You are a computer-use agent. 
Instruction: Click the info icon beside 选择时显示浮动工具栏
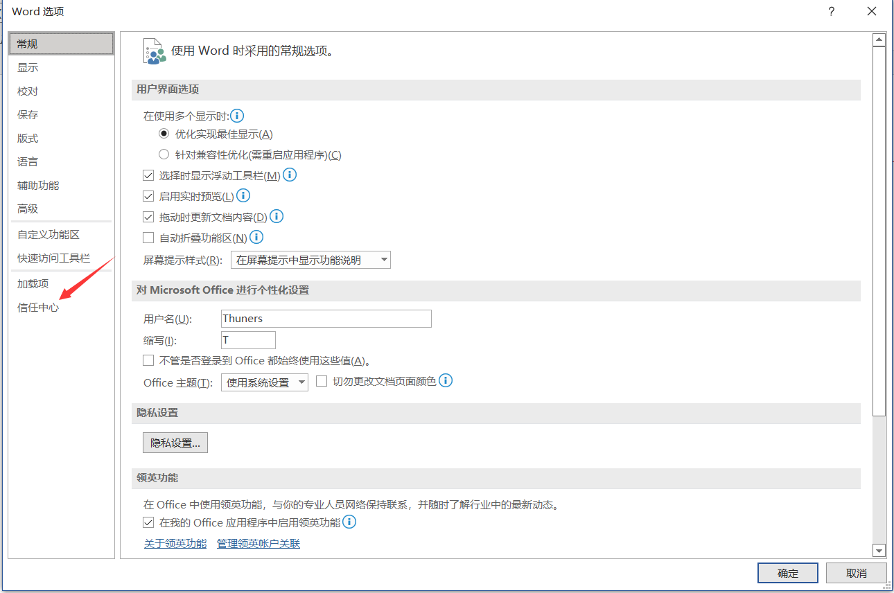pos(290,175)
